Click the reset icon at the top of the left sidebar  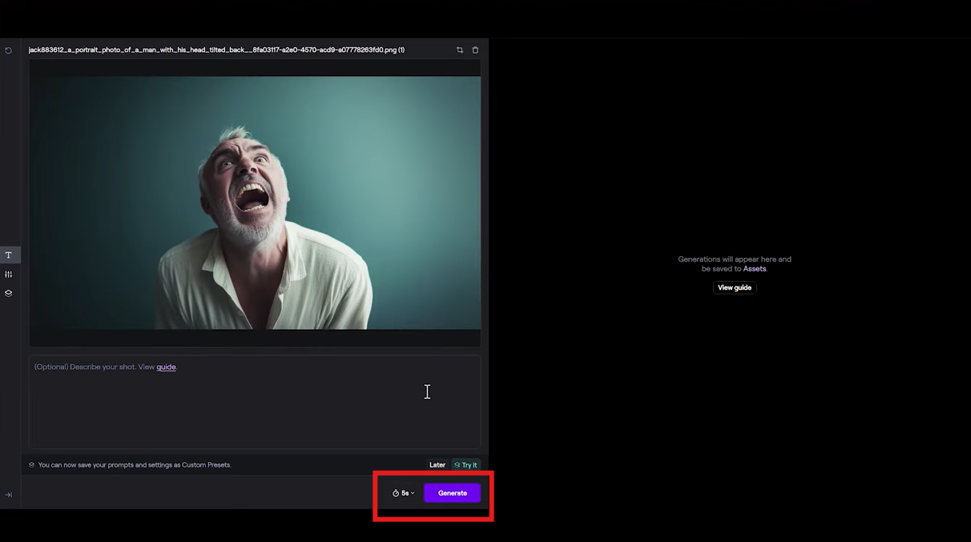(8, 50)
